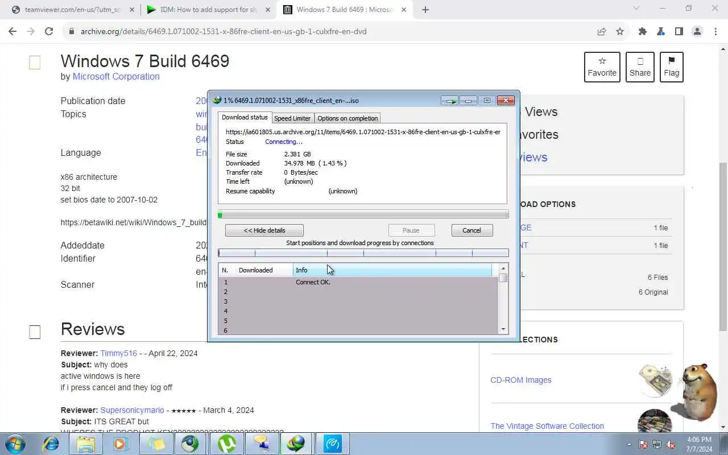Image resolution: width=728 pixels, height=455 pixels.
Task: Click the icon beside the Windows 7 Build 6469 title
Action: 35,63
